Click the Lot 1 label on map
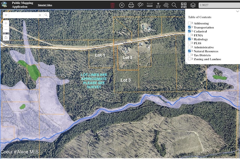The height and width of the screenshot is (159, 240). 100,55
